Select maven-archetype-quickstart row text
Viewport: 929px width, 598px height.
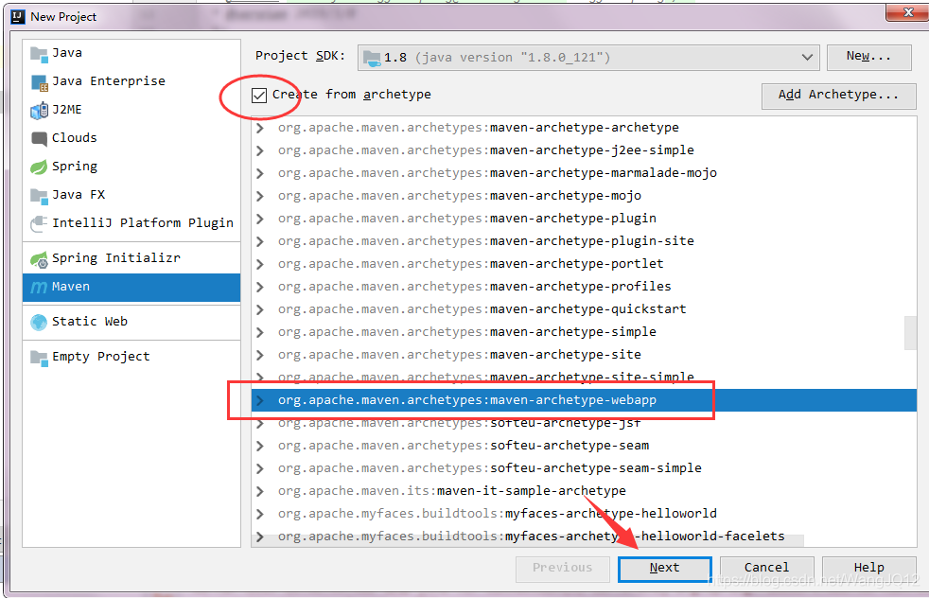click(482, 309)
